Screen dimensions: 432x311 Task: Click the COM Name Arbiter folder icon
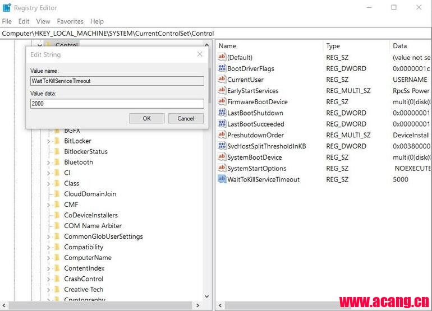[57, 226]
